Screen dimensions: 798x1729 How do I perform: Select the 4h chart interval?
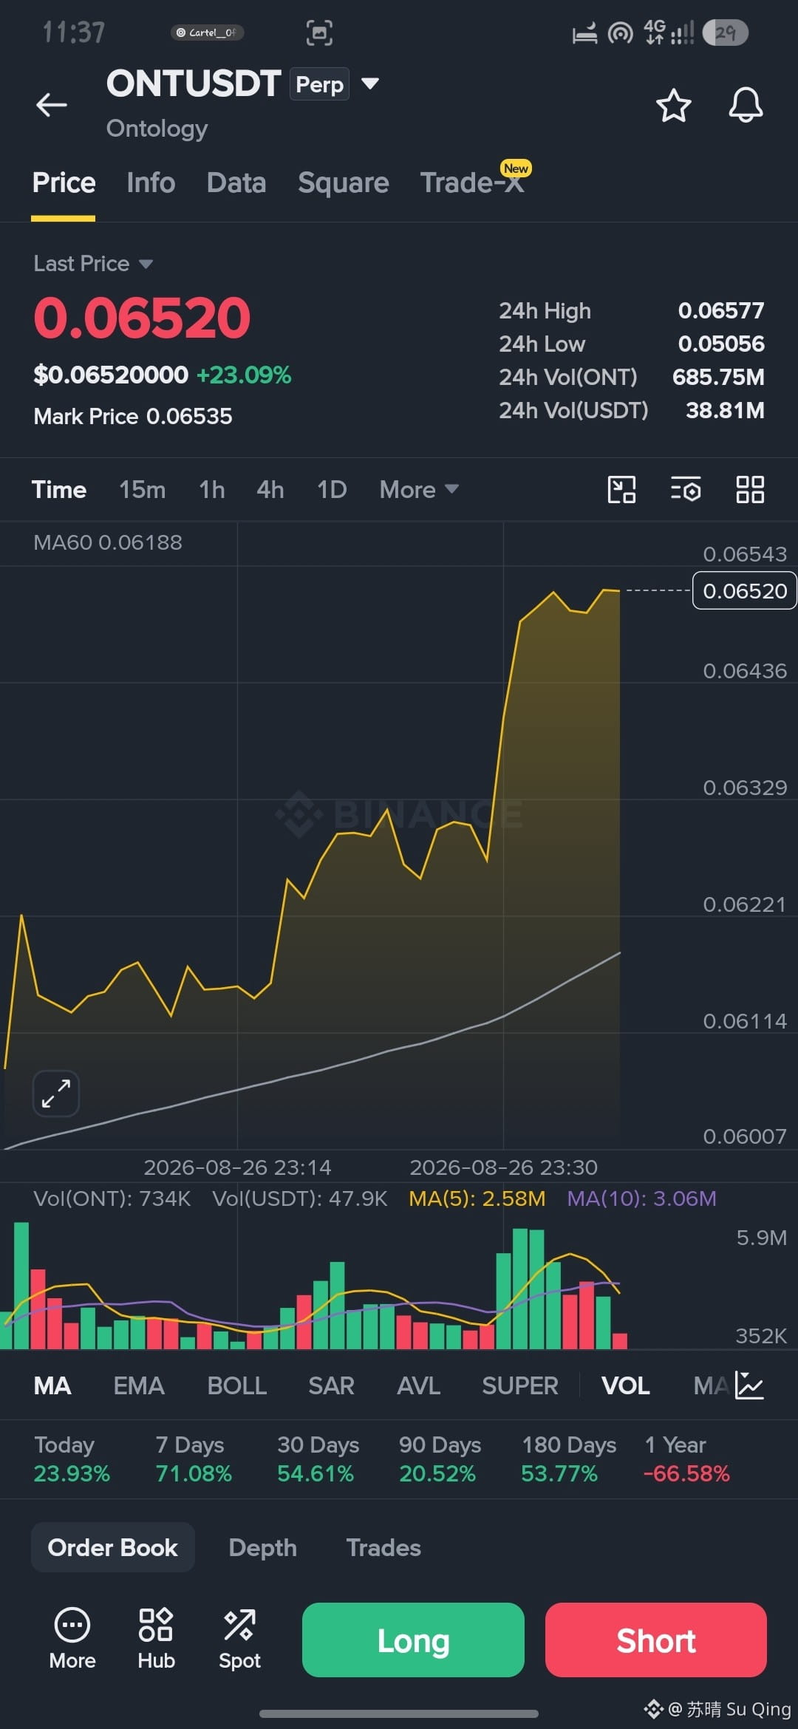click(270, 489)
